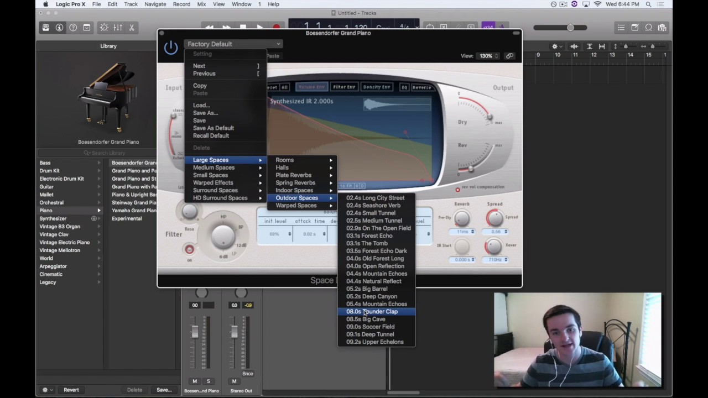Screen dimensions: 708x398
Task: Open the View 130% size dropdown
Action: 489,56
